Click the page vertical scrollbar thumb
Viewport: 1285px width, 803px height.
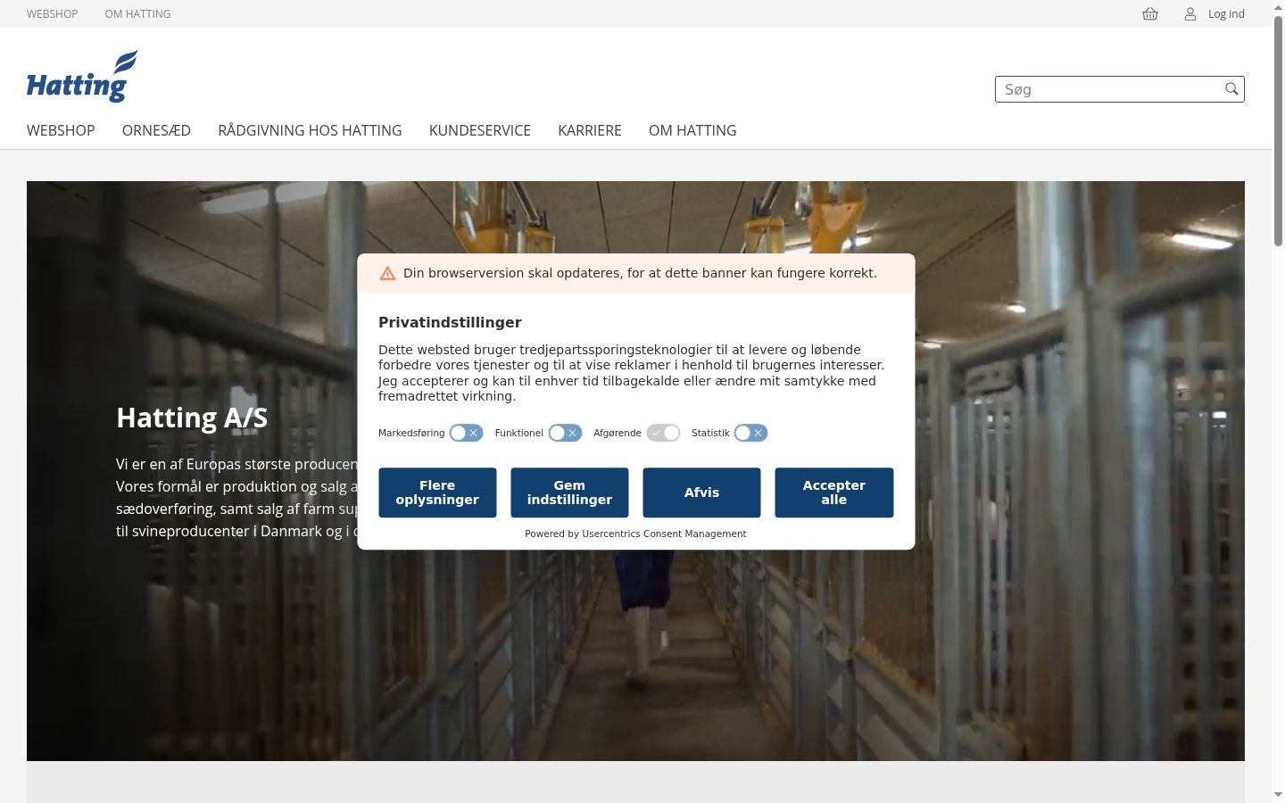(x=1278, y=129)
